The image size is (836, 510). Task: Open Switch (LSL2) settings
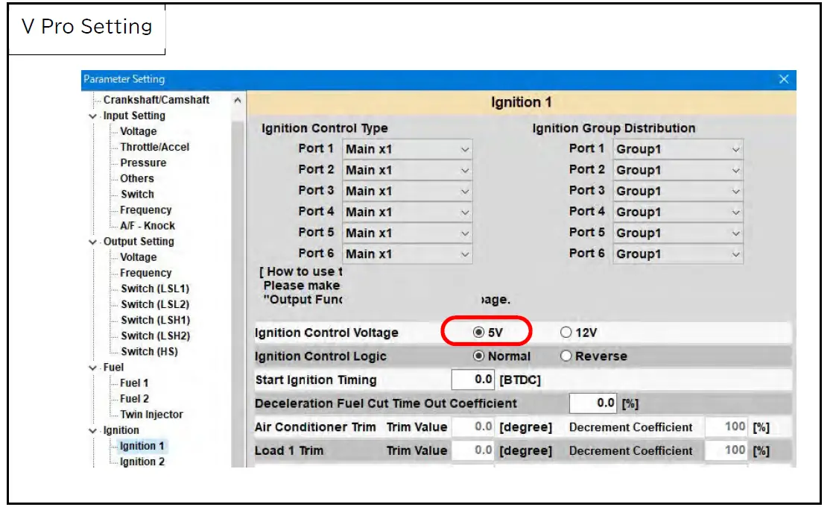(x=155, y=304)
